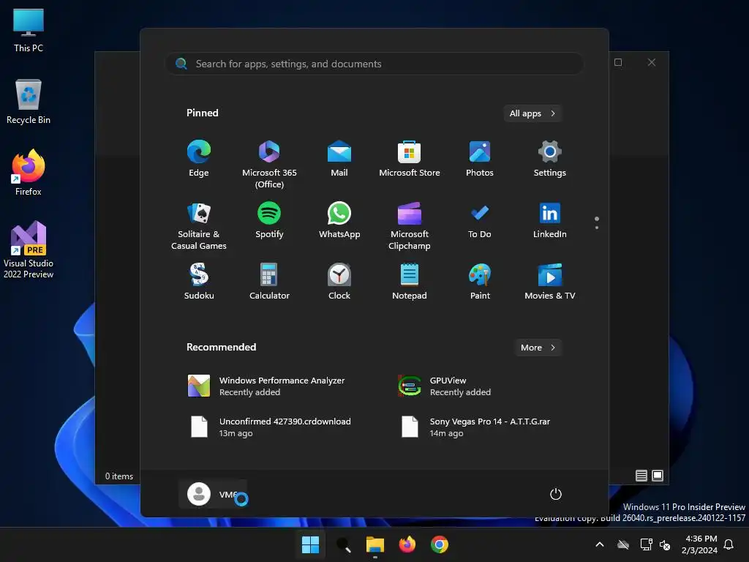
Task: Select Visual Studio 2022 Preview desktop shortcut
Action: click(x=29, y=250)
